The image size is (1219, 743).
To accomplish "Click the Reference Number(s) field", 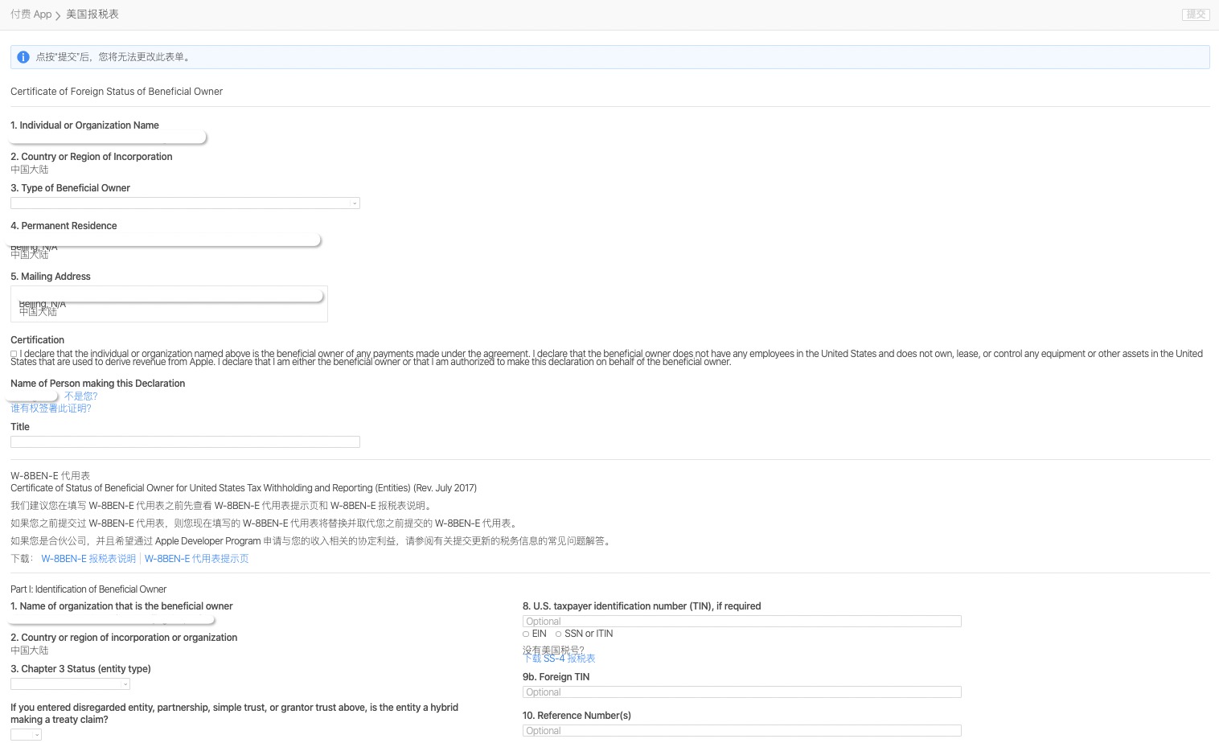I will [741, 730].
